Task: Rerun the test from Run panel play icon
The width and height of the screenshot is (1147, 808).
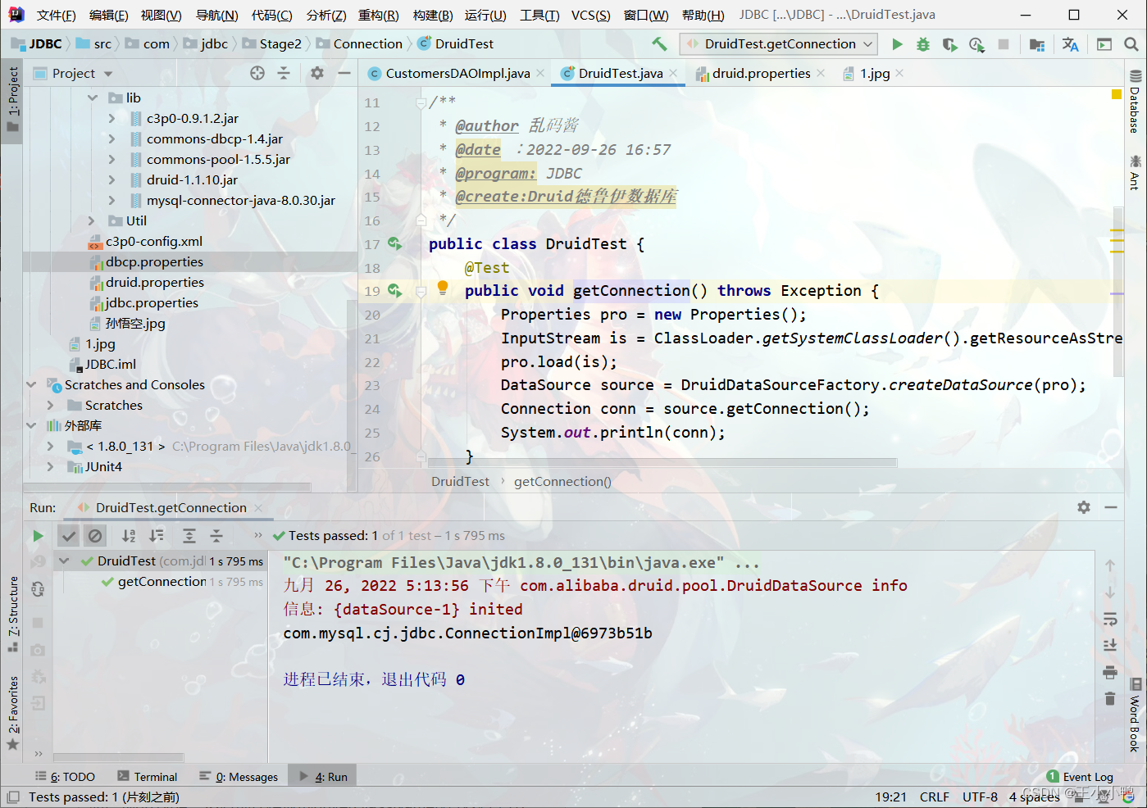Action: coord(38,536)
